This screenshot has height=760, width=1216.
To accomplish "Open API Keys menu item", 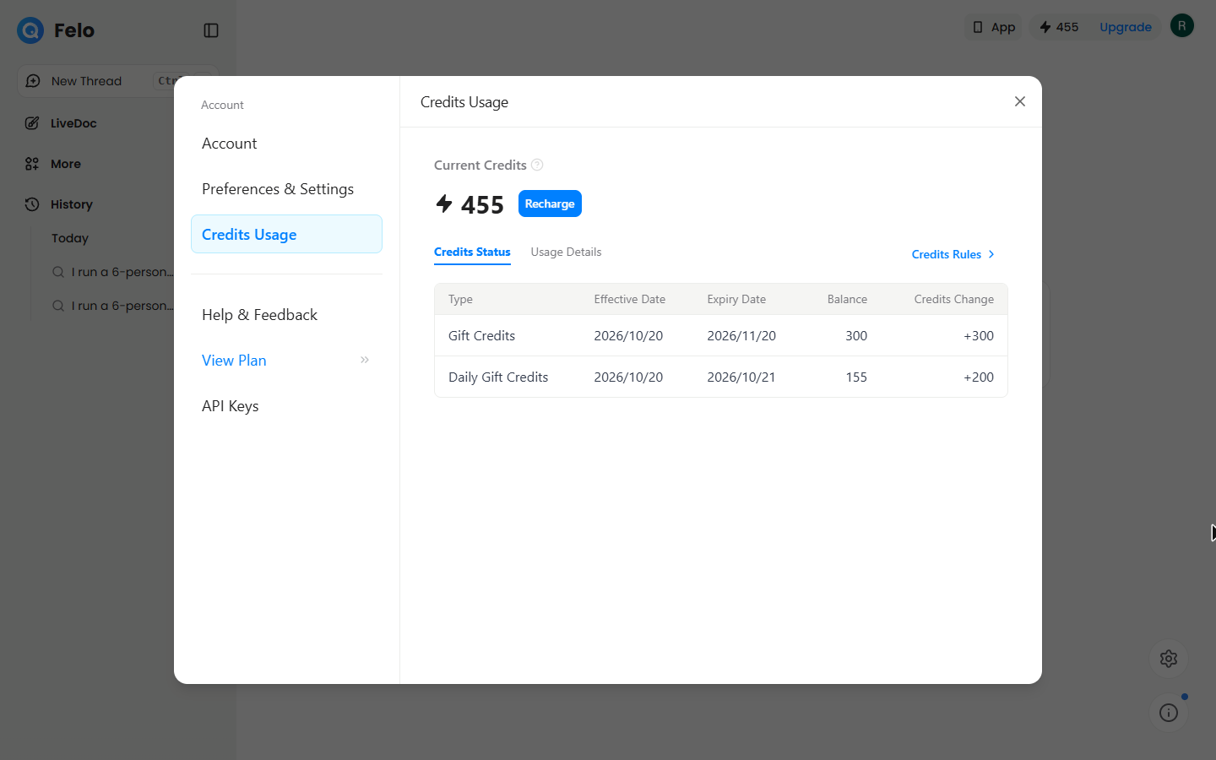I will (x=286, y=406).
